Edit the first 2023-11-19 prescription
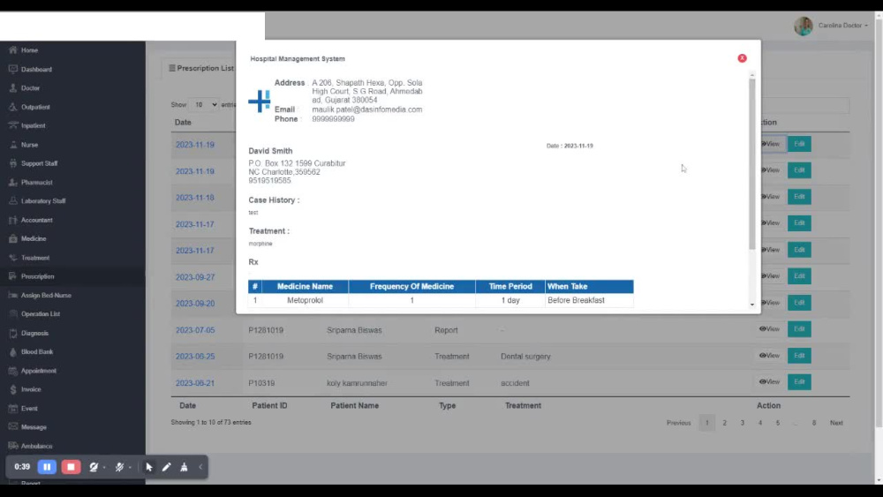 (x=799, y=144)
